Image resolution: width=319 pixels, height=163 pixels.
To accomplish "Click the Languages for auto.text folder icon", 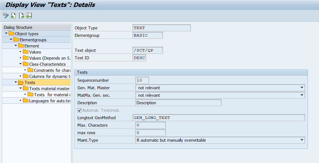I will (x=26, y=101).
